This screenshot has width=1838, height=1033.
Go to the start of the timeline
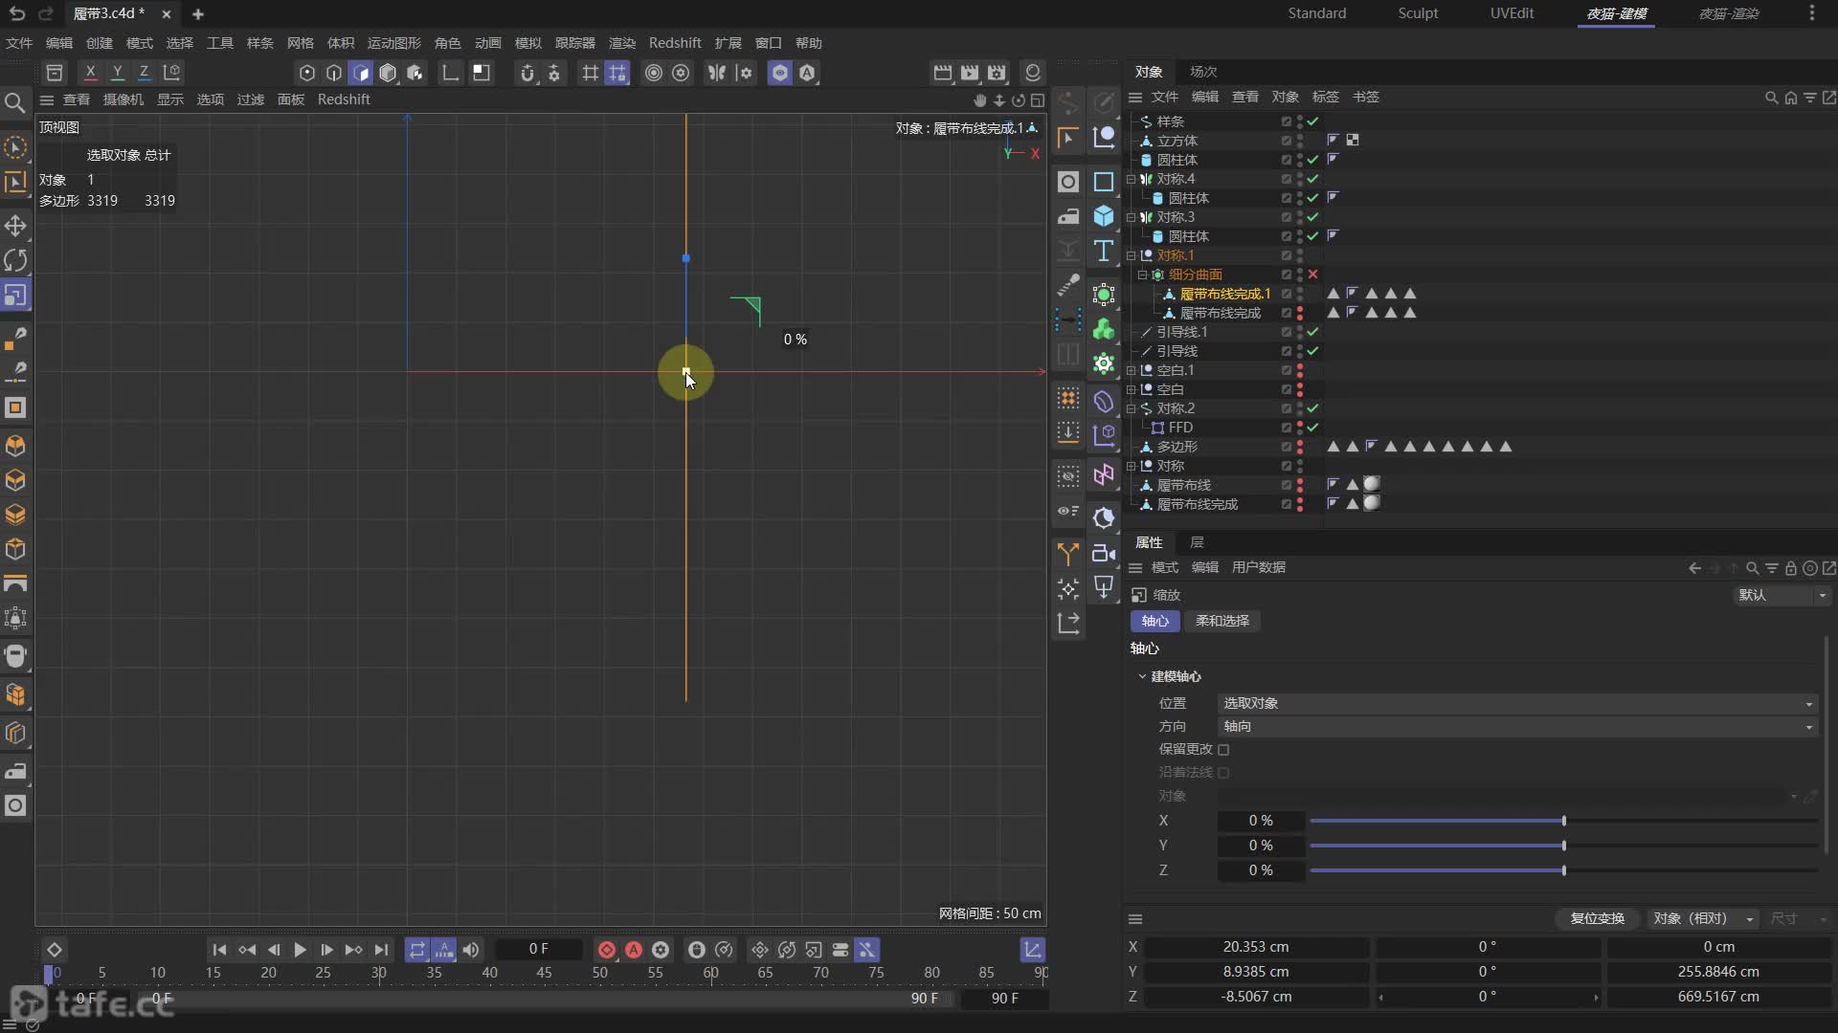coord(219,950)
